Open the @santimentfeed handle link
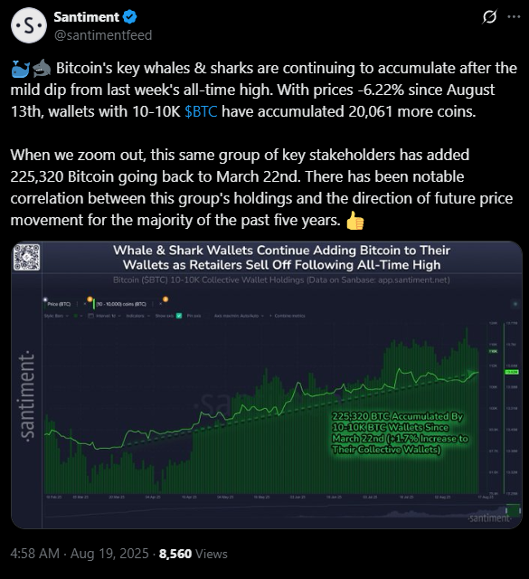This screenshot has width=529, height=579. pyautogui.click(x=103, y=35)
